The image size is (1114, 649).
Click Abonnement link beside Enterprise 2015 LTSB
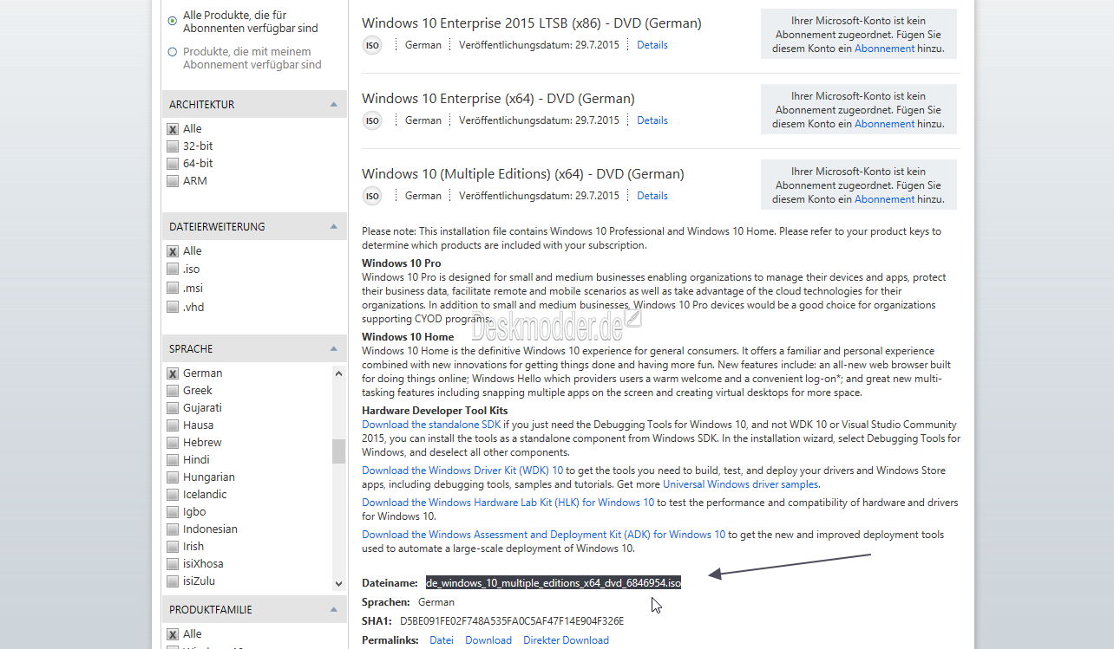(x=884, y=49)
